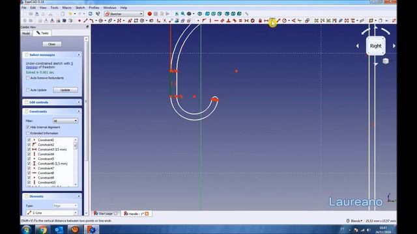Open the Sketch menu
Viewport: 417px width, 234px height.
(79, 8)
